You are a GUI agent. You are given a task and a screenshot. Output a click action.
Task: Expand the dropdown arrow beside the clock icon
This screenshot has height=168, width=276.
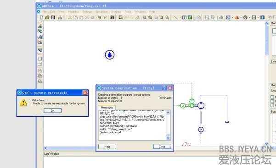[x=249, y=17]
